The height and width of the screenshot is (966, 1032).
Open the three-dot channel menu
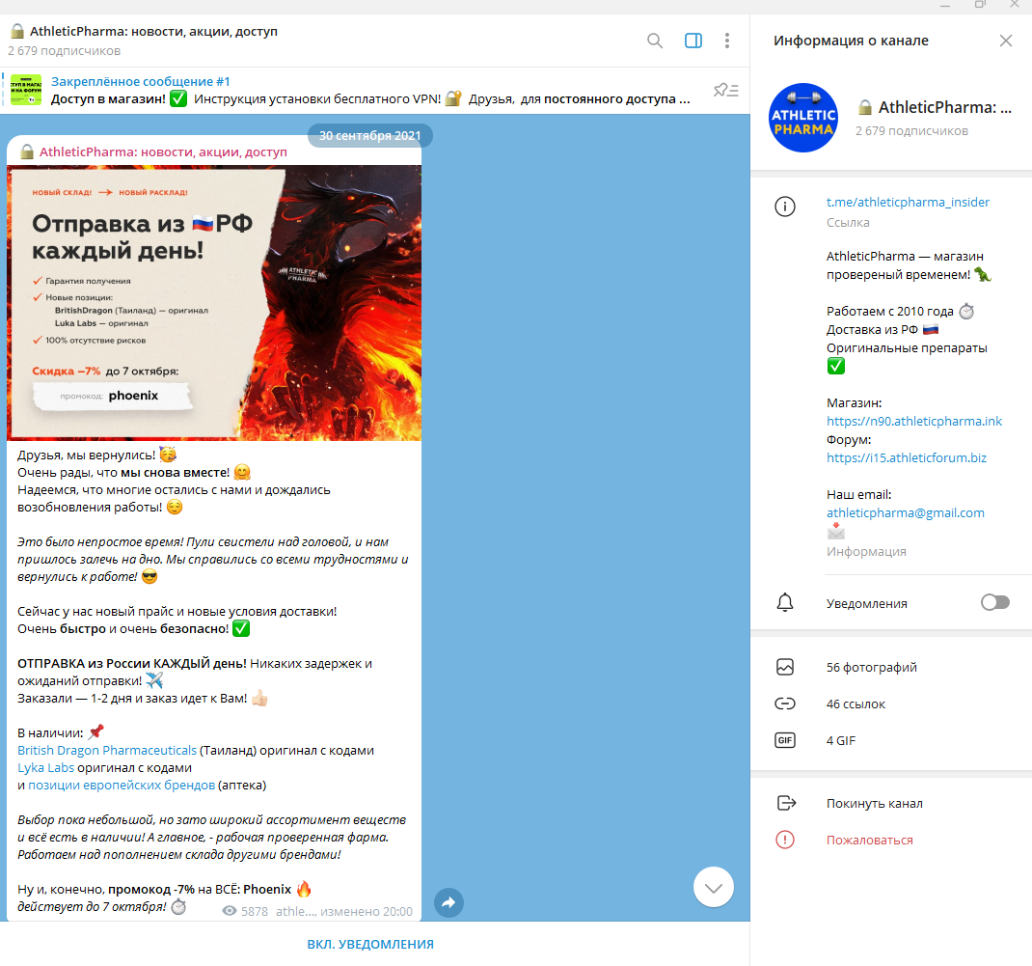[727, 41]
